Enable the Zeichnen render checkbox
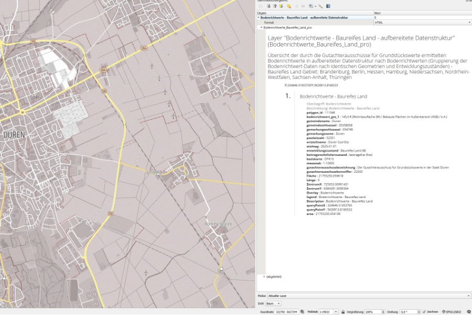 click(x=424, y=311)
